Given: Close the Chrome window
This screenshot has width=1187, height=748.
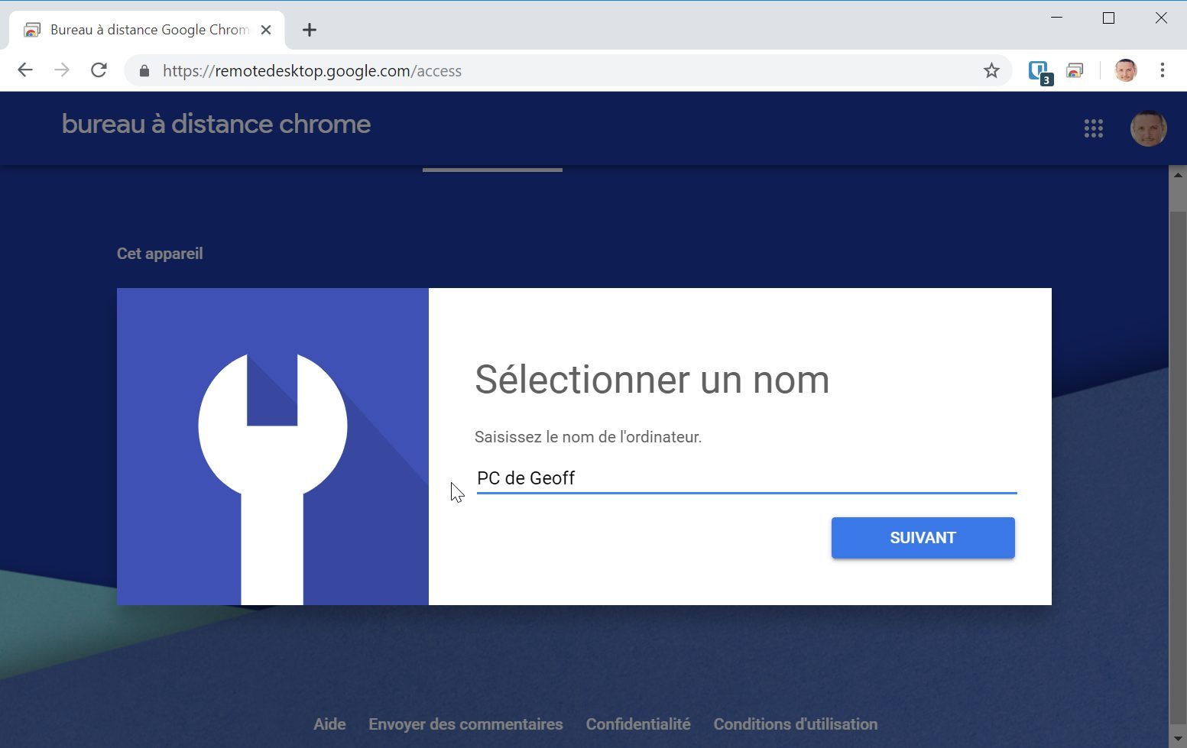Looking at the screenshot, I should coord(1161,18).
